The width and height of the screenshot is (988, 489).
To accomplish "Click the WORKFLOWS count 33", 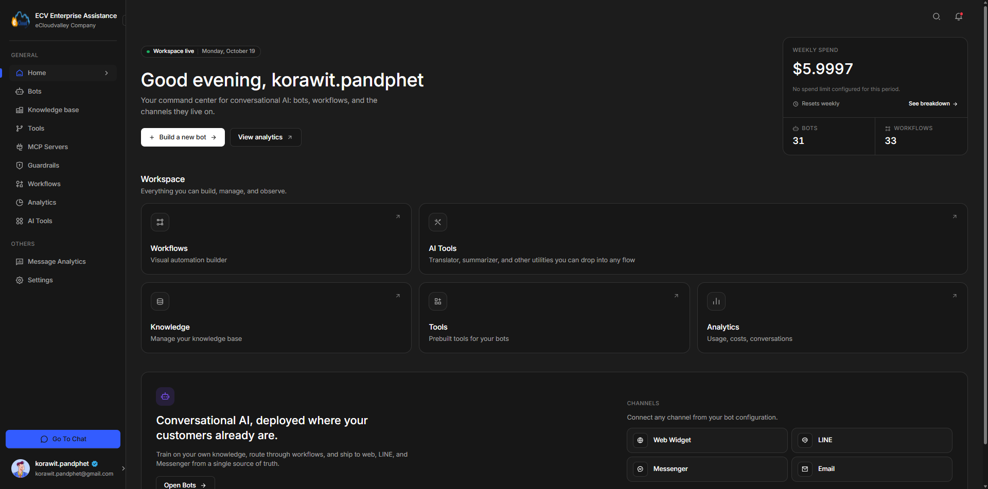I will tap(891, 141).
